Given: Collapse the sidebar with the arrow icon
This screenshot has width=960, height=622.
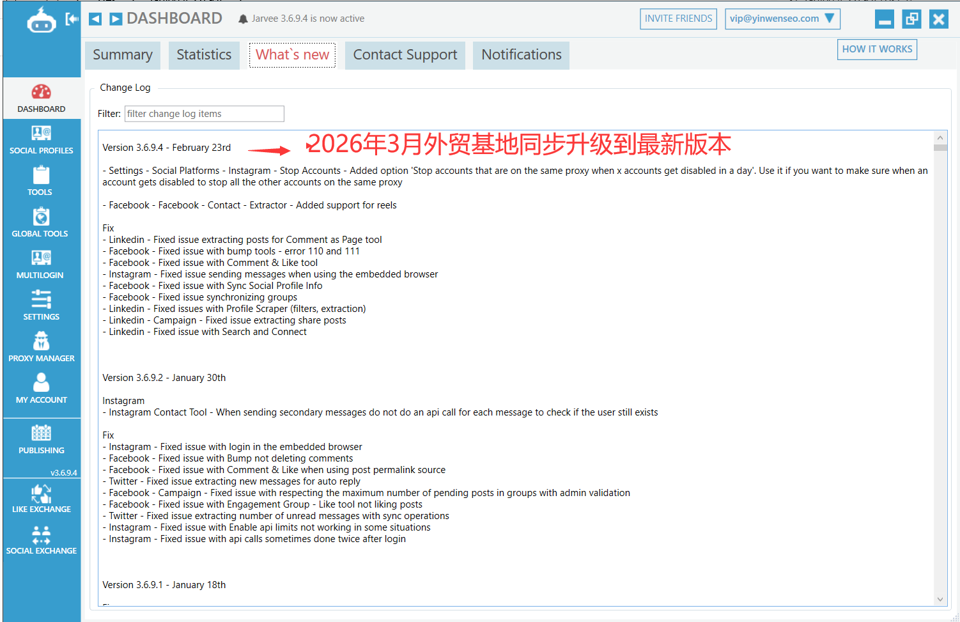Looking at the screenshot, I should click(x=72, y=19).
